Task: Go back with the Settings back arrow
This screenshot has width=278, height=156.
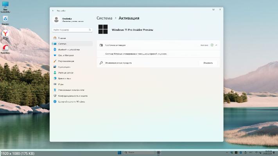Action: [x=53, y=11]
